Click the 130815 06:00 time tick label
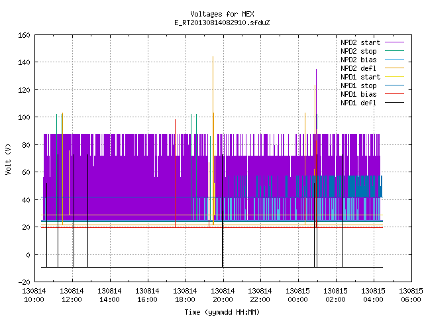Screen dimensions: 424x318 (x=411, y=295)
